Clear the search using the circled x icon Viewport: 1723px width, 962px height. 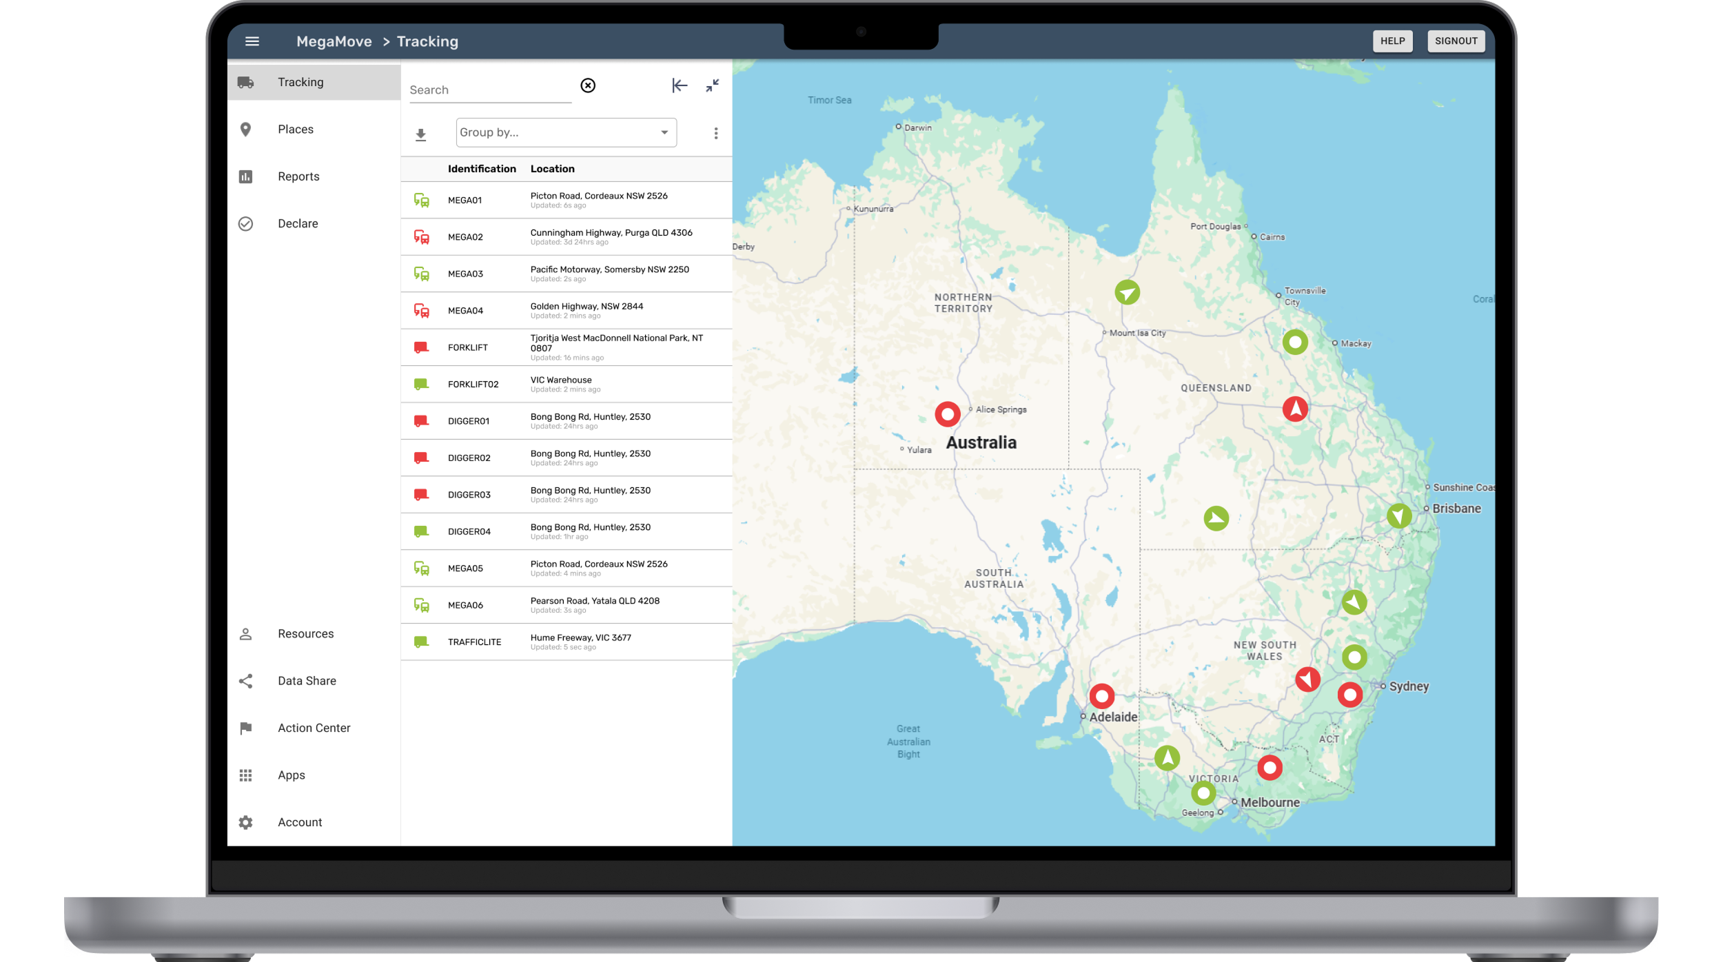(588, 85)
